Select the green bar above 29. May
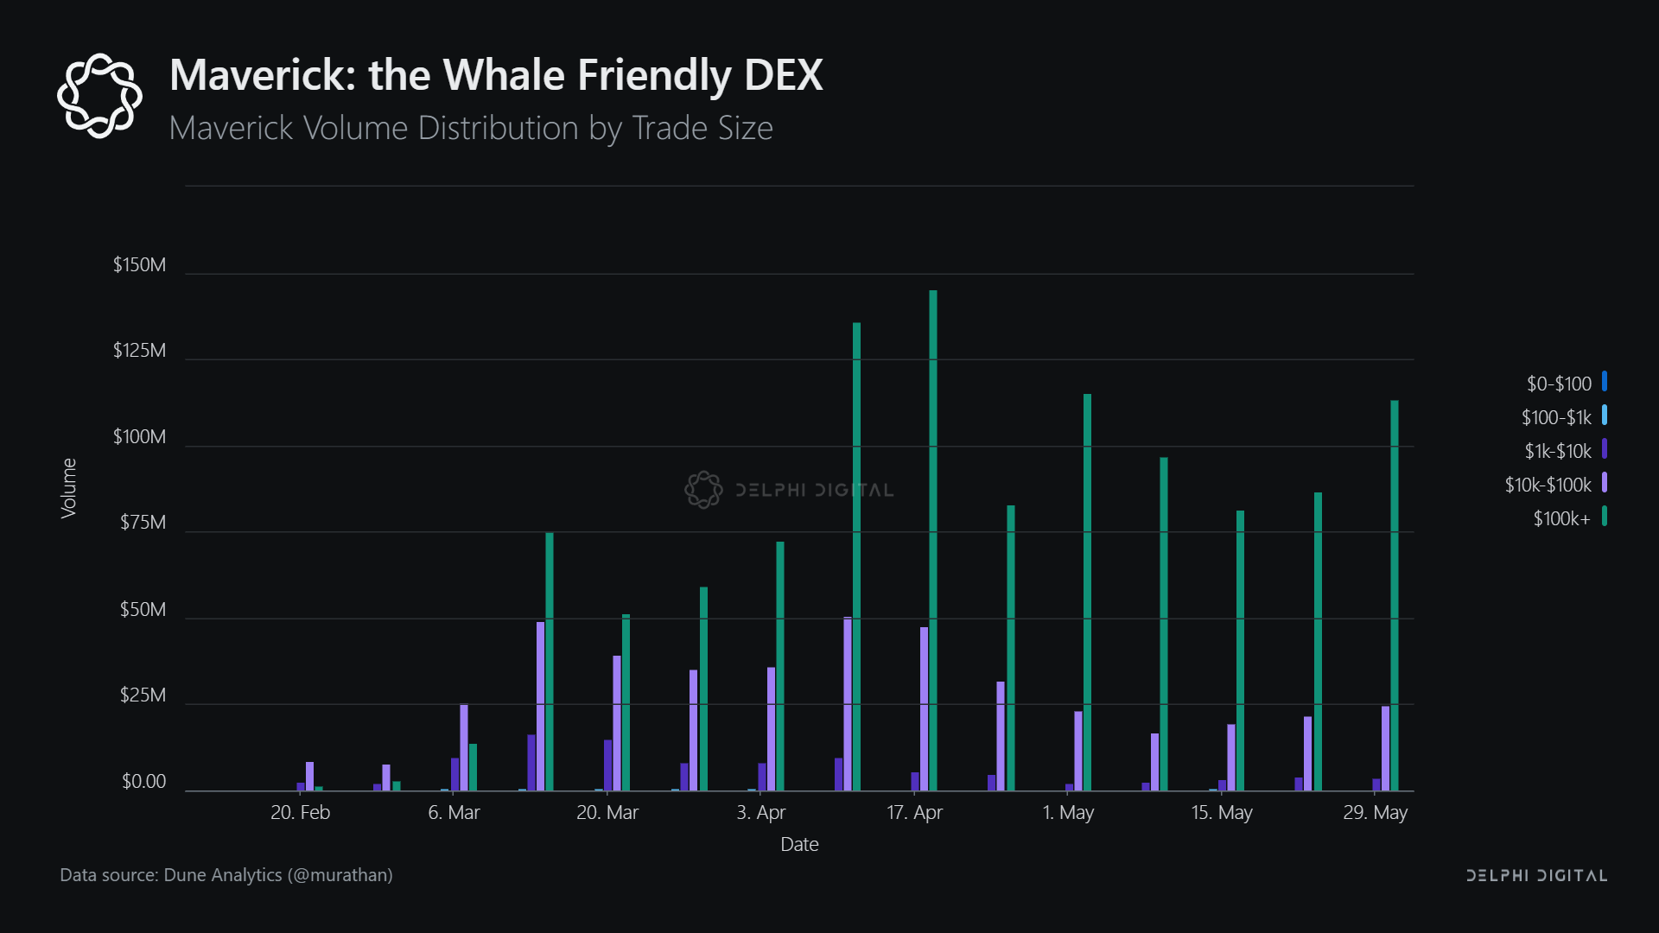The width and height of the screenshot is (1659, 933). 1395,595
